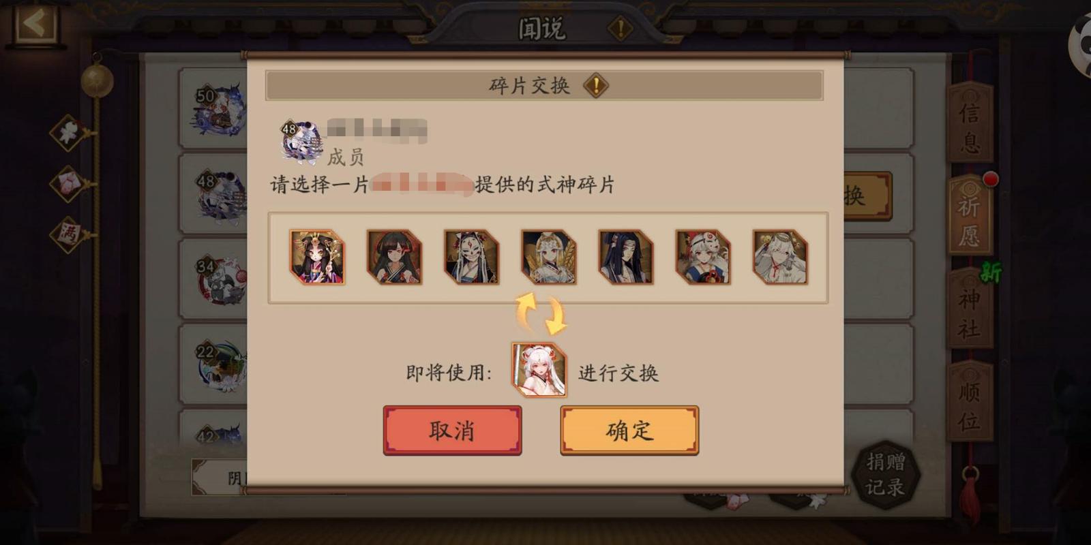
Task: Cancel the exchange with 取消
Action: (x=453, y=431)
